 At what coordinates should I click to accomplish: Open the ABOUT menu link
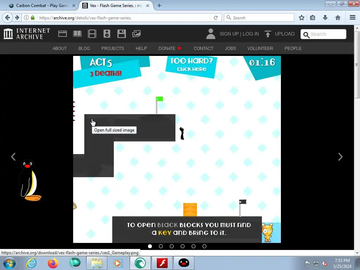tap(60, 49)
